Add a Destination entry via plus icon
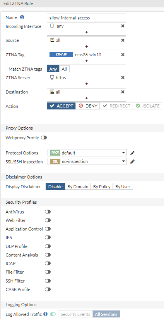 coord(87,98)
